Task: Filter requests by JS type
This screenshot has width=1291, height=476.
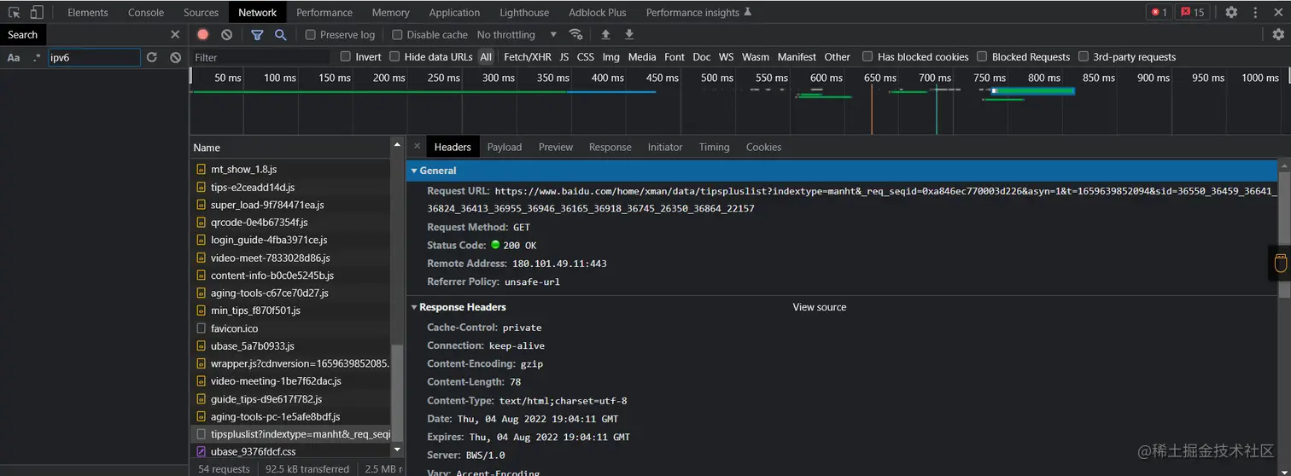Action: pos(564,57)
